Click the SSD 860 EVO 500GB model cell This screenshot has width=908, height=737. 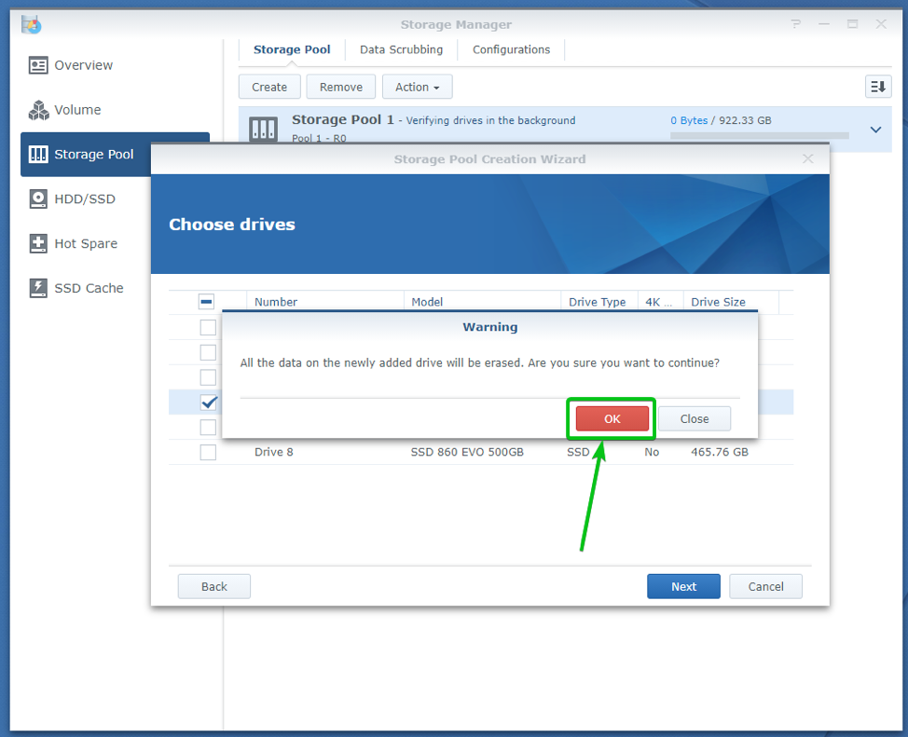467,452
